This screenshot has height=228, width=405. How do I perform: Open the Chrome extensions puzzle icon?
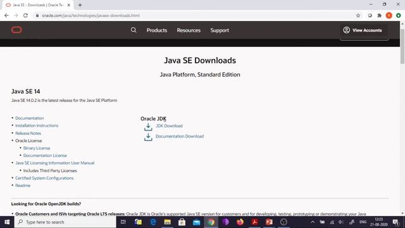(379, 15)
